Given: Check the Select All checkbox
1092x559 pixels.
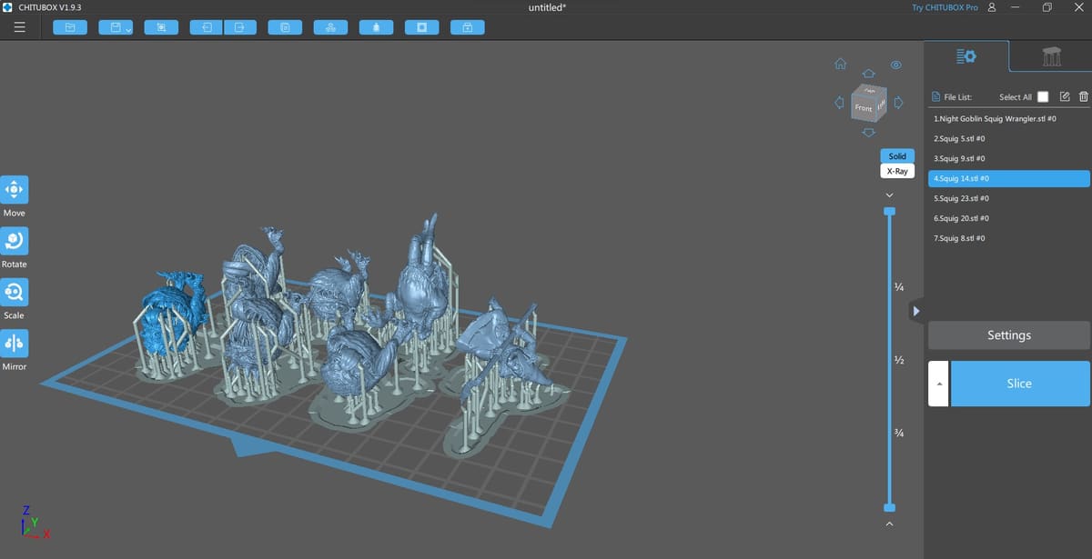Looking at the screenshot, I should pyautogui.click(x=1043, y=97).
